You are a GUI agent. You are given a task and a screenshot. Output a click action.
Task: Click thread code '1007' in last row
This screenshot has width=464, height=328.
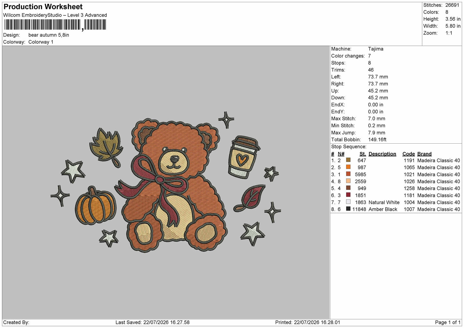pos(409,209)
